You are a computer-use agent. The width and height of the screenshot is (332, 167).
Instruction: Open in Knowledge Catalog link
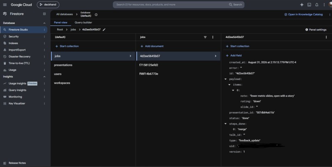[304, 14]
